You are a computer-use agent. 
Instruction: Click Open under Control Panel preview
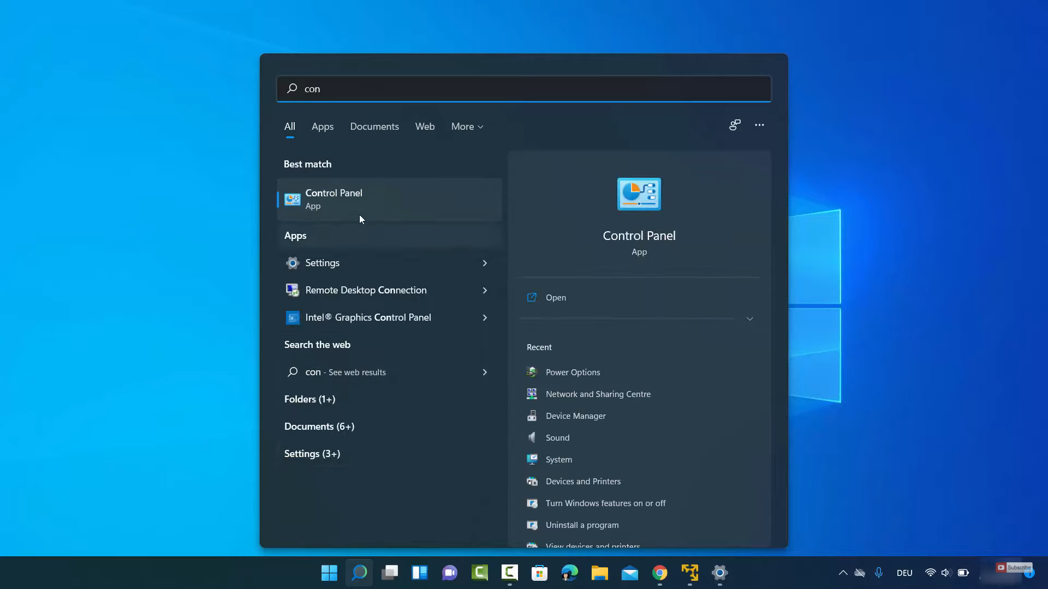tap(556, 297)
